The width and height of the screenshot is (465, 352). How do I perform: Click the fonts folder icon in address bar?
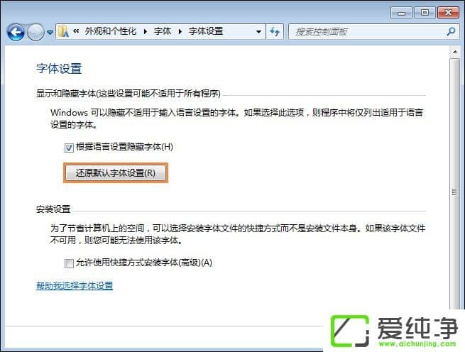tap(63, 31)
